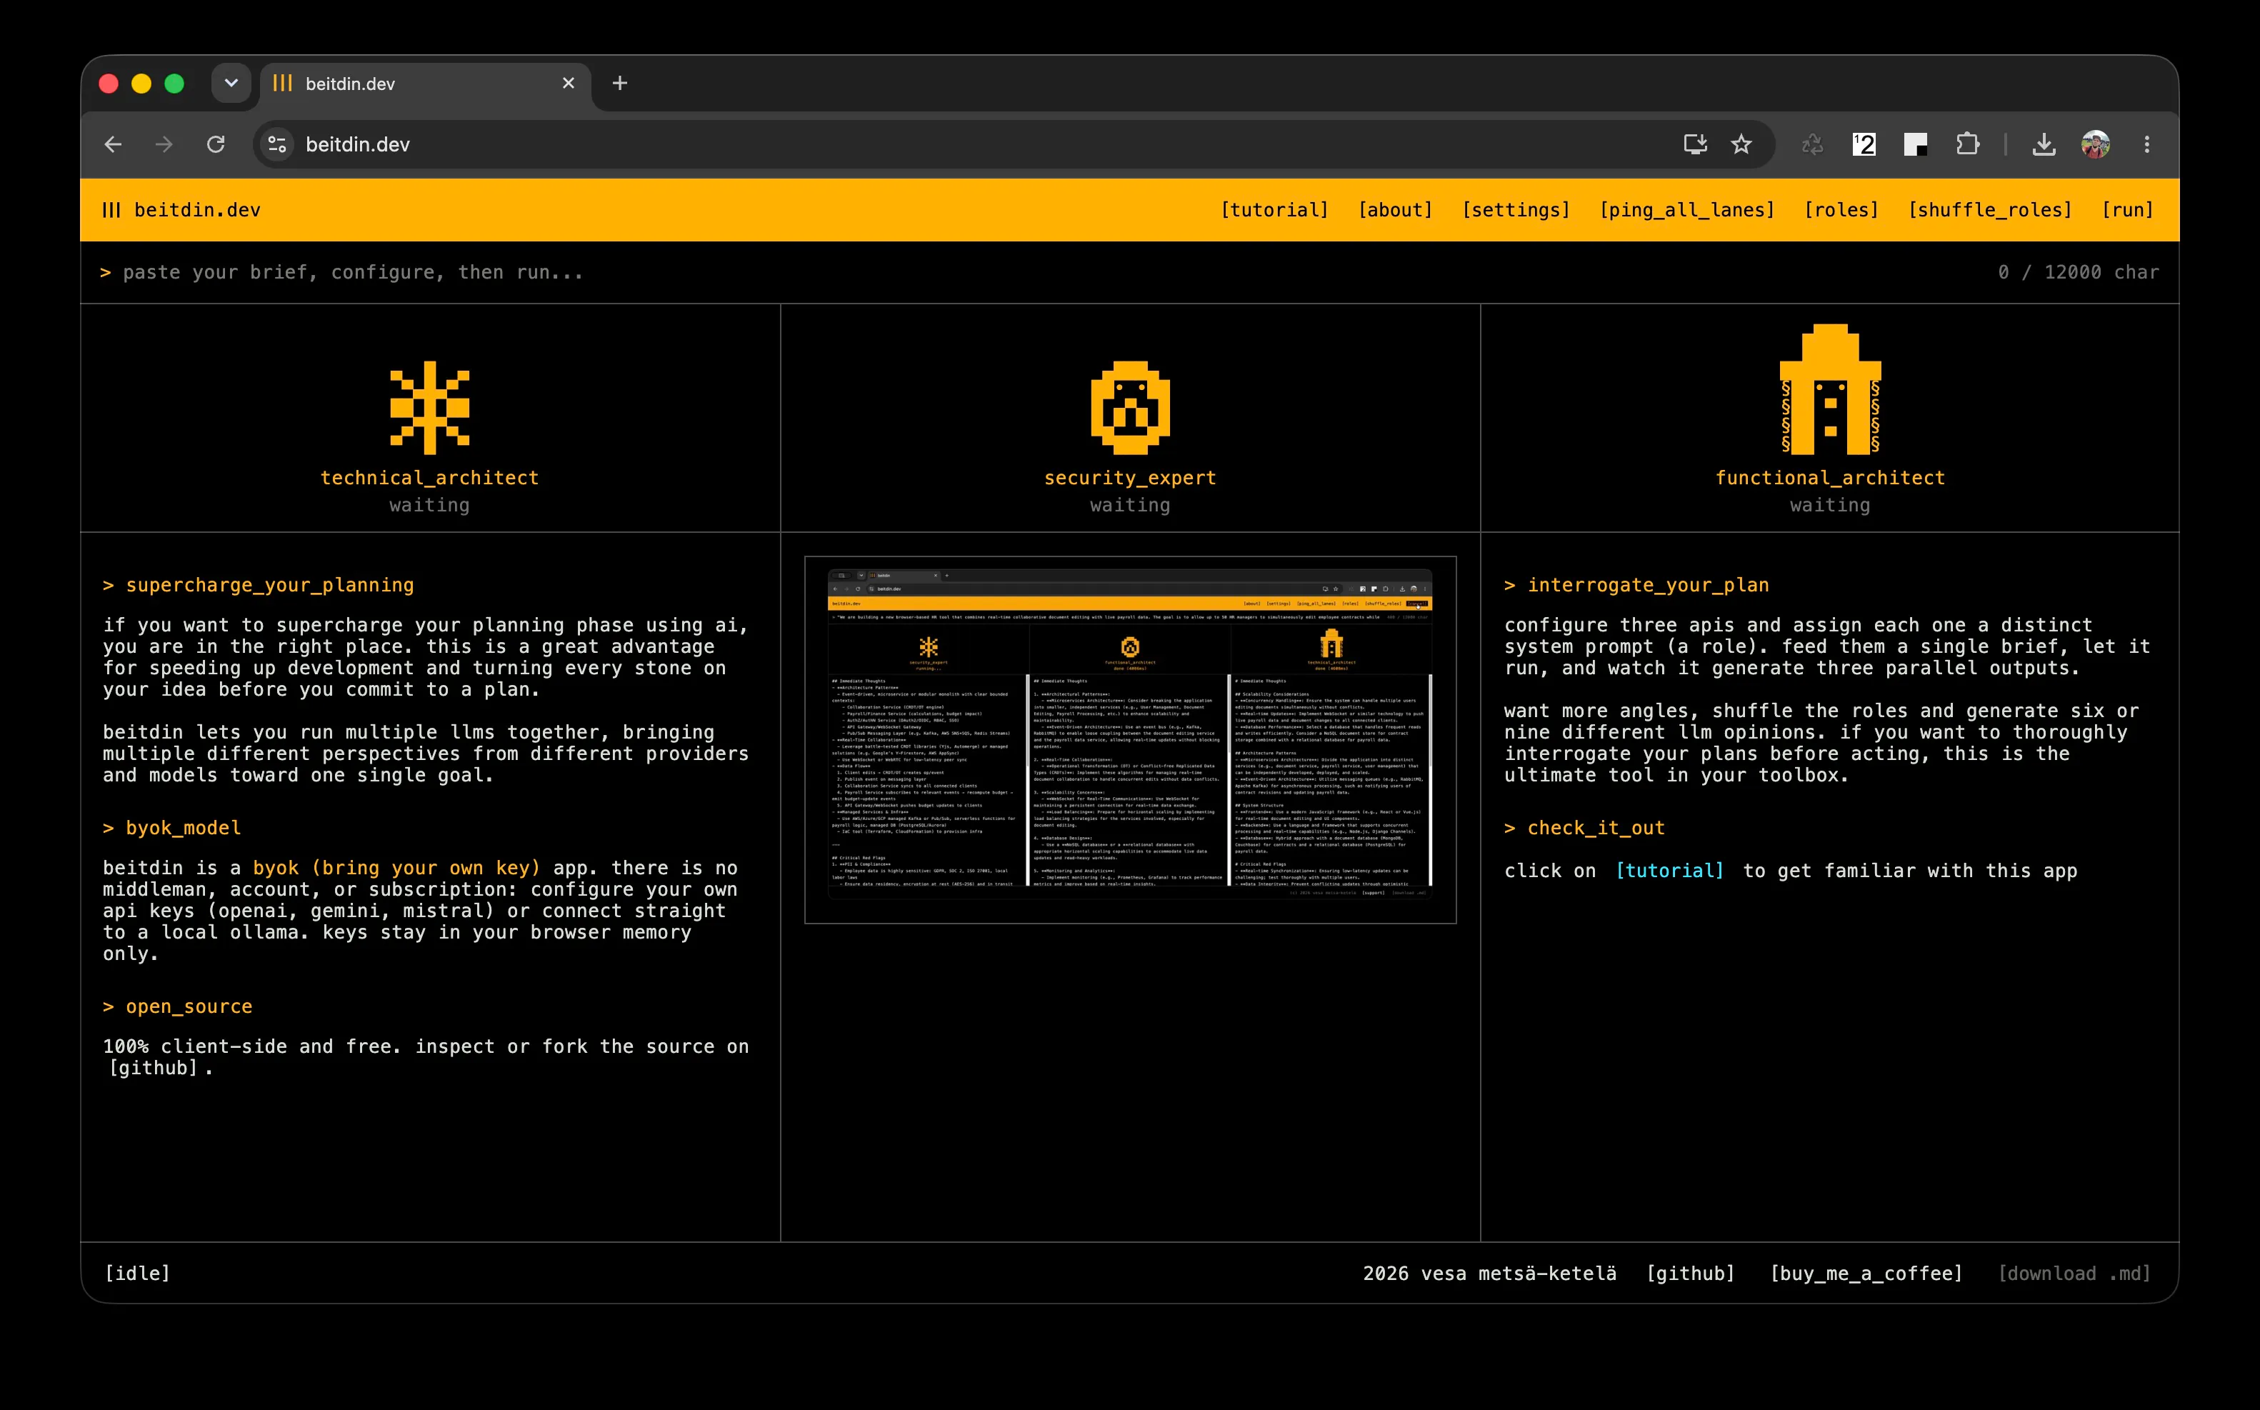Click the functional_architect building pixel icon

1830,390
